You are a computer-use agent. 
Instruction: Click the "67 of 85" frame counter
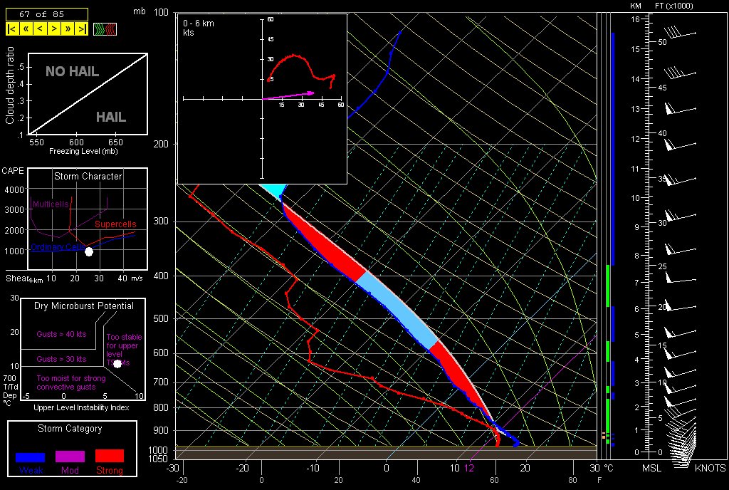[46, 14]
